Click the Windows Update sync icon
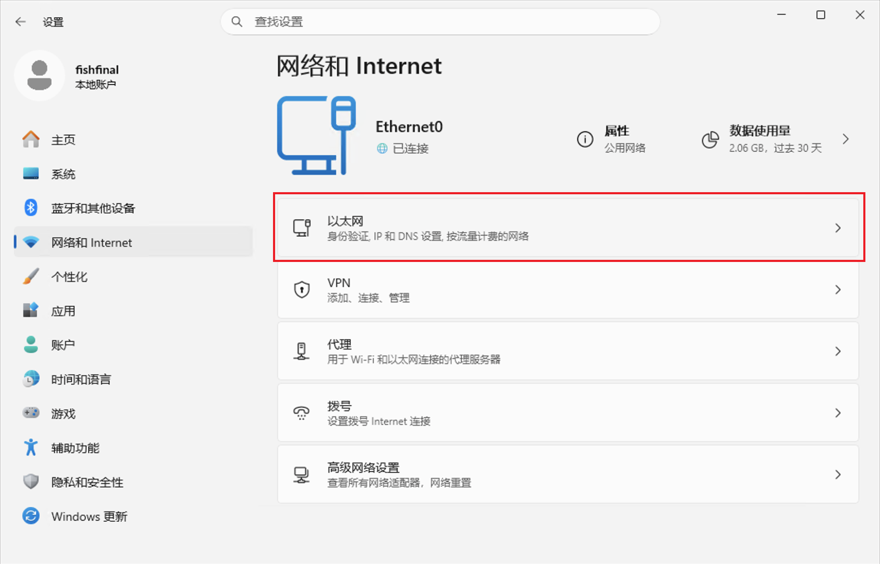Screen dimensions: 880x564 point(31,516)
